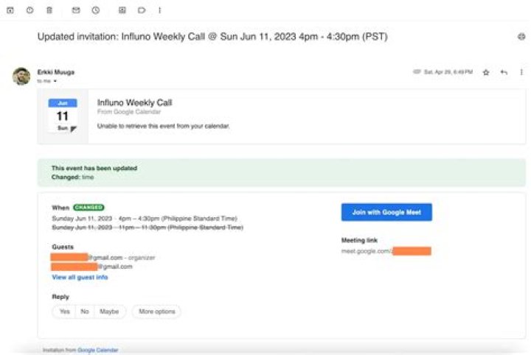The image size is (531, 355).
Task: Reply Yes to the invitation
Action: [64, 312]
